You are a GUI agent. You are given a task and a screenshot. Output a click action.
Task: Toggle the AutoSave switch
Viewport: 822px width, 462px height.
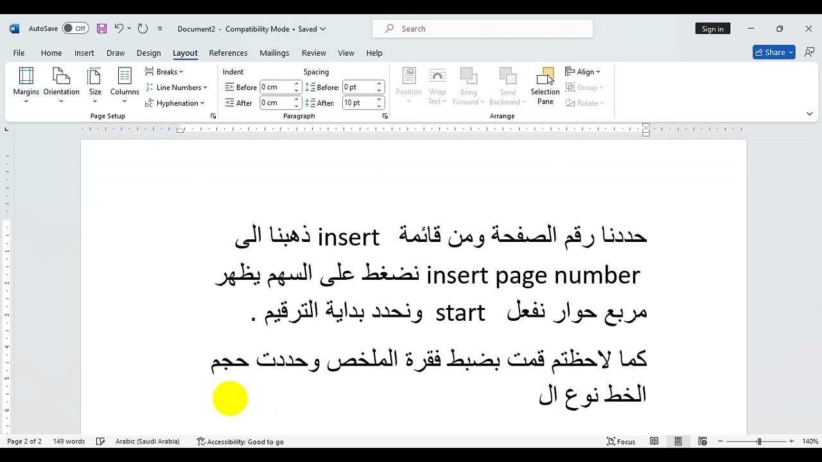pos(76,29)
